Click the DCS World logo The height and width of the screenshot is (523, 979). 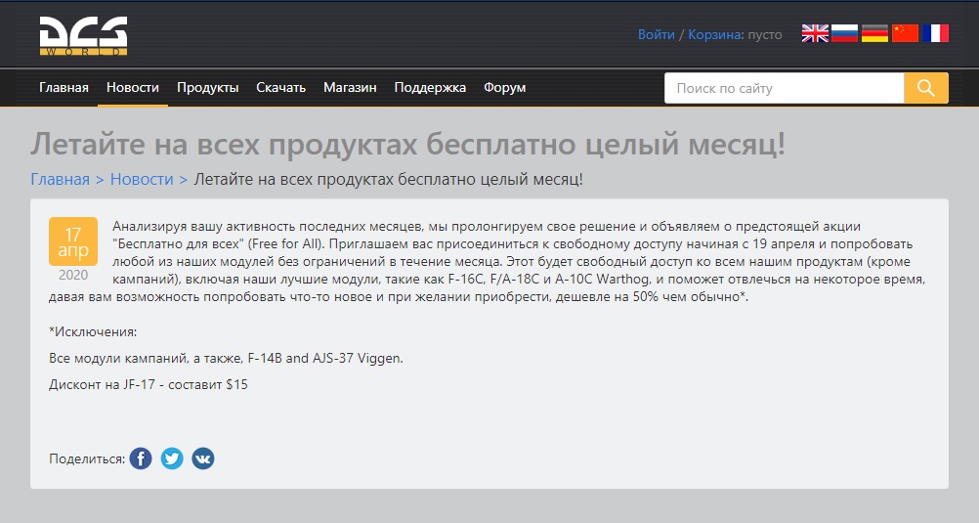pos(83,35)
